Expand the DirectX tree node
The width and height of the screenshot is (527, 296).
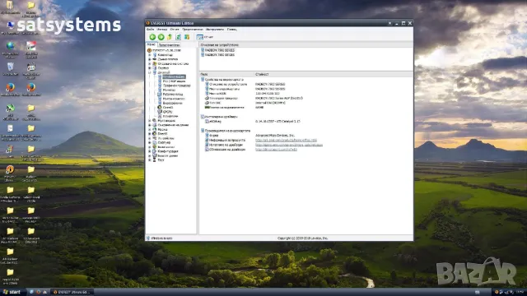[x=150, y=133]
